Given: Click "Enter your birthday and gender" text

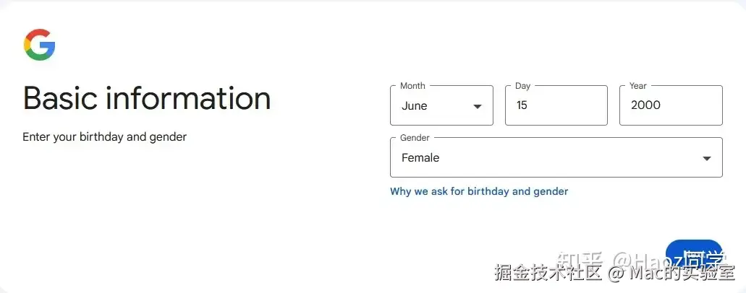Looking at the screenshot, I should [104, 136].
